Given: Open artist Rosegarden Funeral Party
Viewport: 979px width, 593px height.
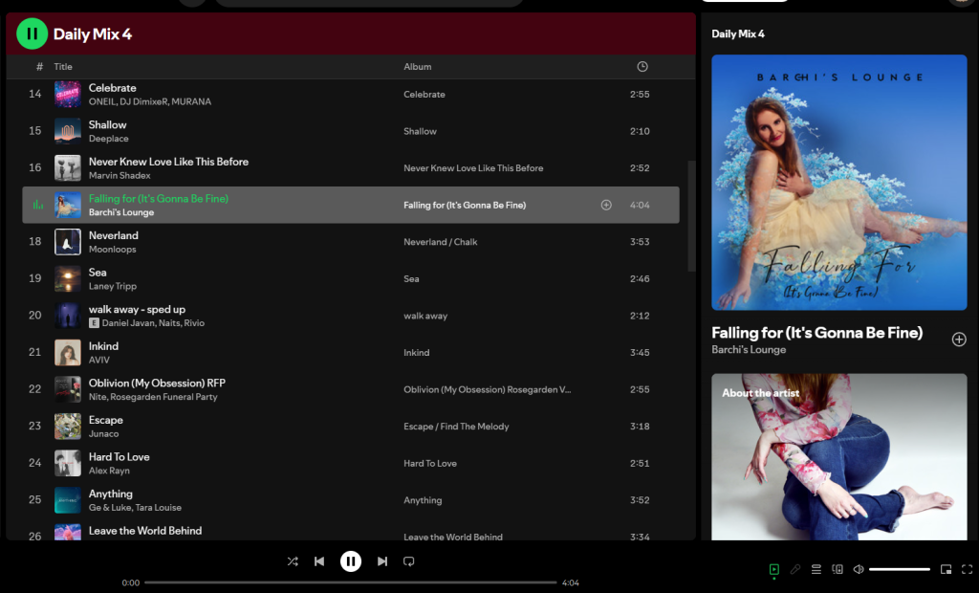Looking at the screenshot, I should (163, 397).
